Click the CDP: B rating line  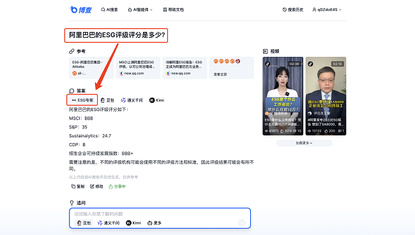coord(77,144)
